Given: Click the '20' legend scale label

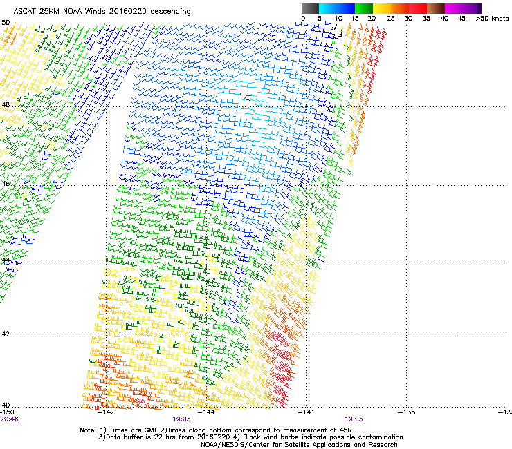Looking at the screenshot, I should click(372, 19).
